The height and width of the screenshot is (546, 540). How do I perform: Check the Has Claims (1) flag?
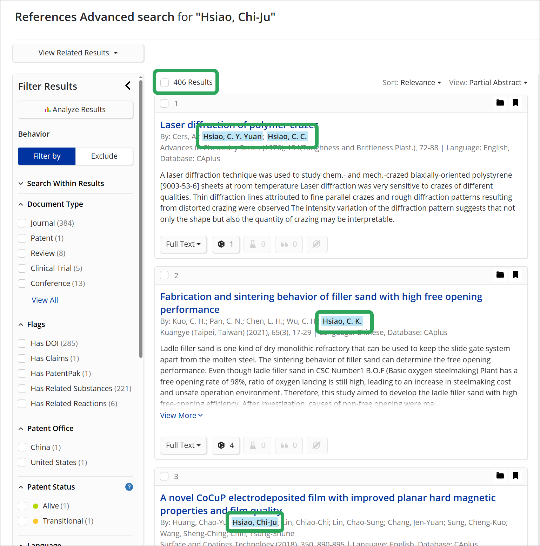[x=22, y=359]
